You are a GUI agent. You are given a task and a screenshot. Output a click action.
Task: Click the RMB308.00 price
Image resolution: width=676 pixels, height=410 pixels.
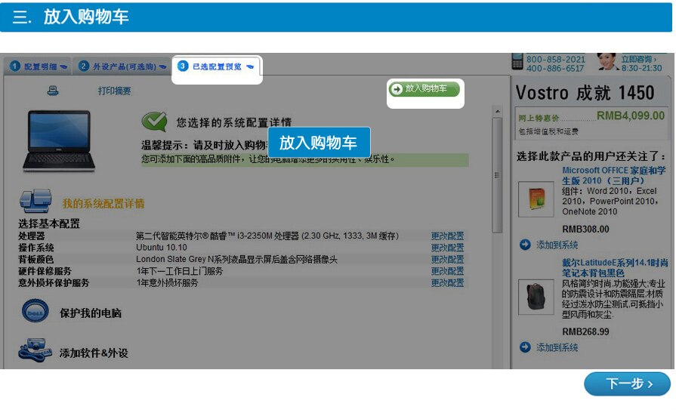click(585, 230)
